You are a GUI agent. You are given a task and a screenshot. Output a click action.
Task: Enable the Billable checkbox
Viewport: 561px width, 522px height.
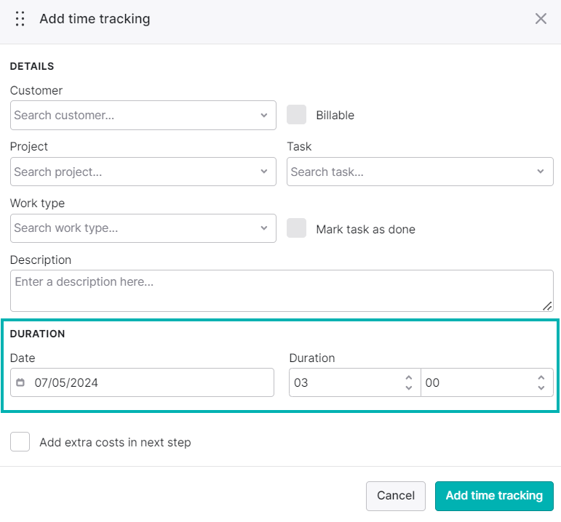pos(296,114)
